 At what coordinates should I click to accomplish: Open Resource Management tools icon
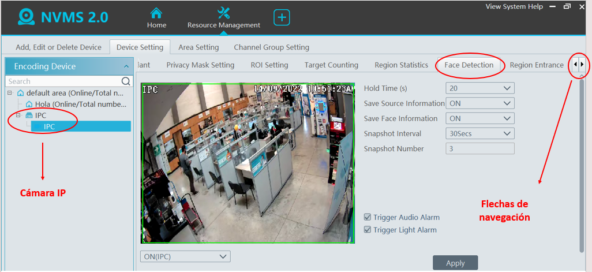223,13
